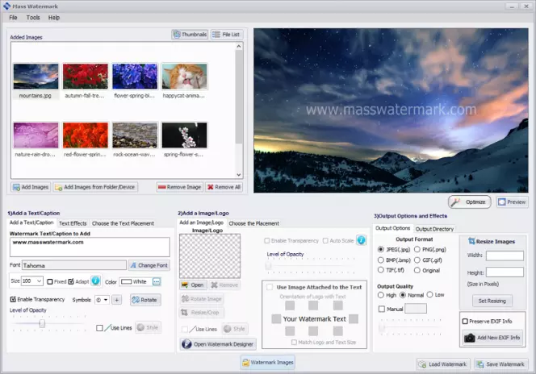
Task: Select the happycat thumbnail image
Action: click(x=184, y=77)
